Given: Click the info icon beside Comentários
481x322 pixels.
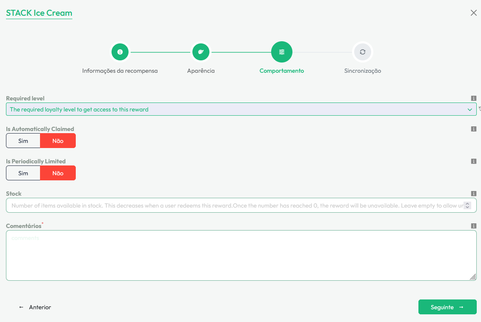Looking at the screenshot, I should [x=473, y=226].
